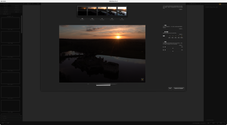Image resolution: width=227 pixels, height=125 pixels.
Task: Select the -1⅔ exposure thumbnail in filmstrip
Action: pos(92,11)
